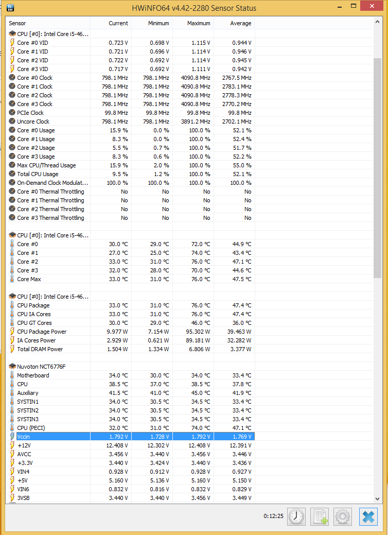Select the highlighted Vccin row
388x535 pixels.
tap(130, 437)
